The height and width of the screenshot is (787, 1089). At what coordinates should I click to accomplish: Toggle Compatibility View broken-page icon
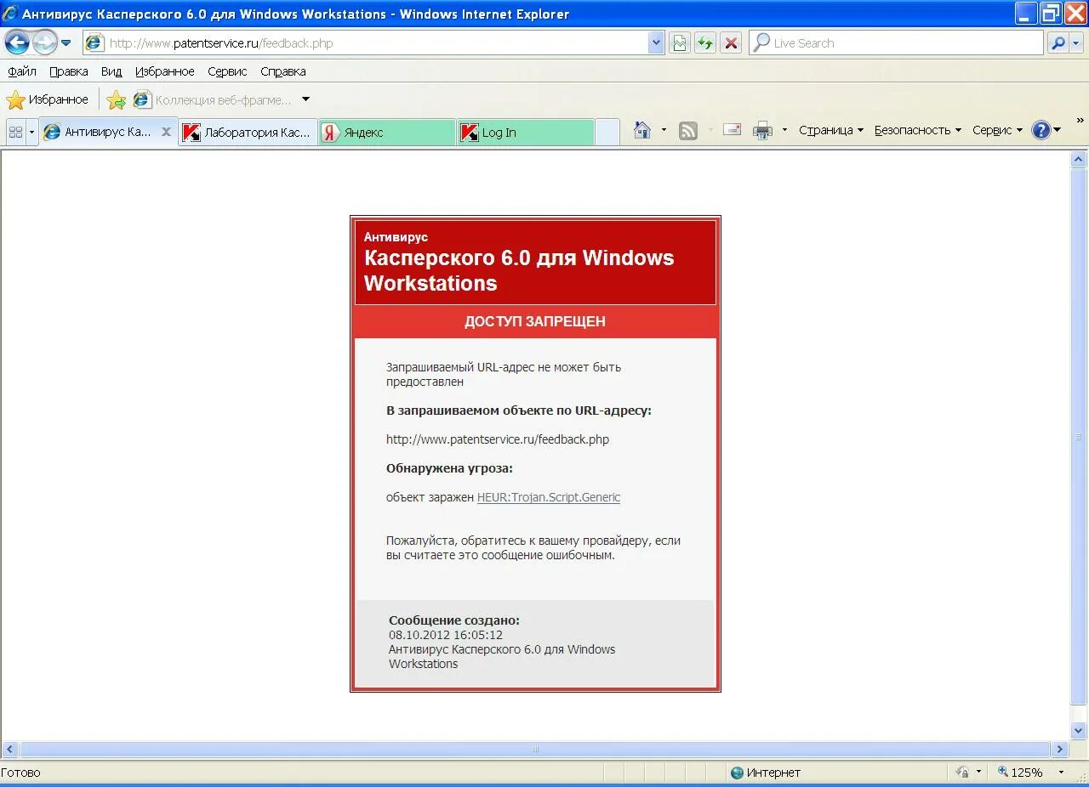tap(680, 42)
